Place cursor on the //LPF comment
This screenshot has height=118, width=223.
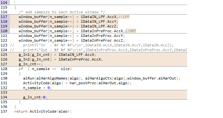pos(124,17)
